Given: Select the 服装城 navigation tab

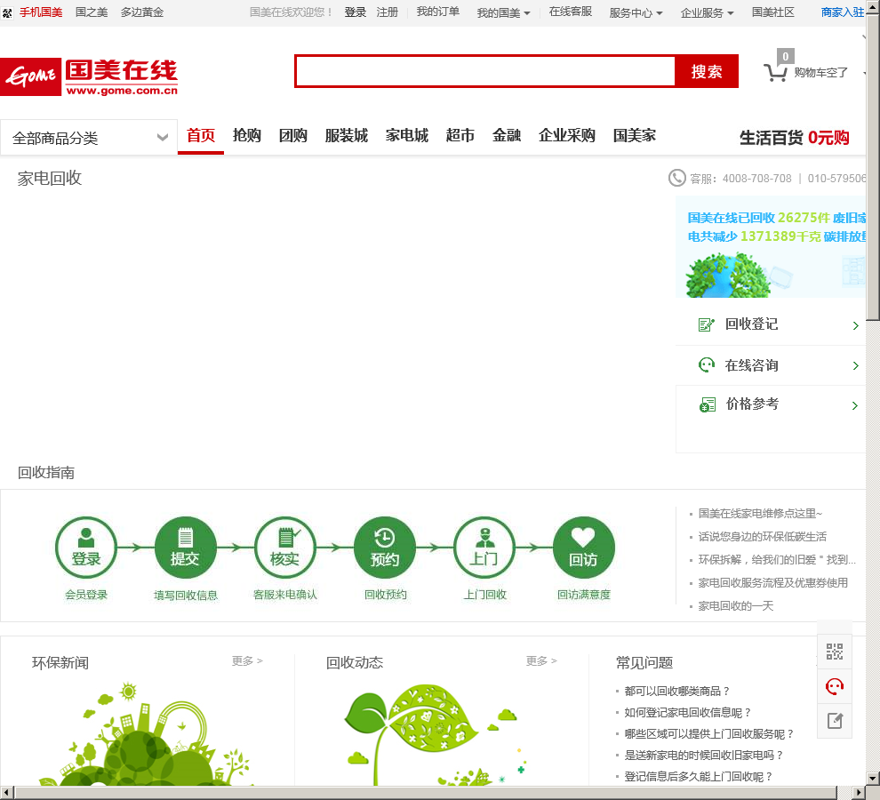Looking at the screenshot, I should (347, 136).
